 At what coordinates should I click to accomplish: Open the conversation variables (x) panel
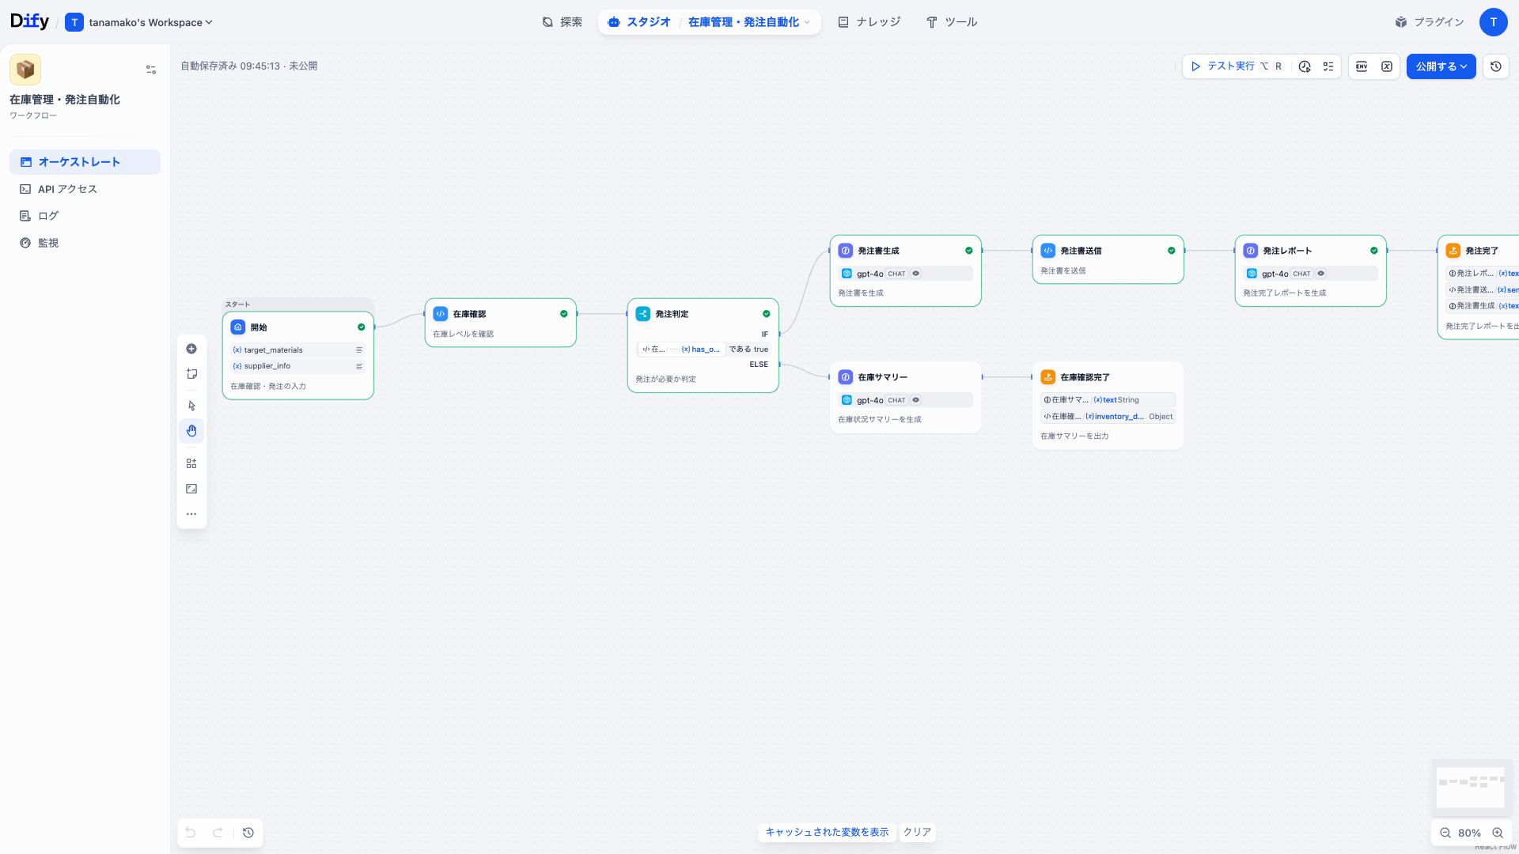coord(1387,66)
